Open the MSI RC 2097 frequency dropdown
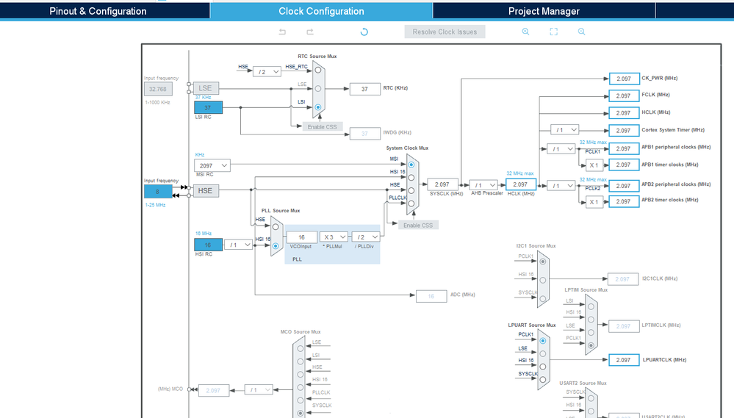The image size is (734, 418). click(x=212, y=166)
